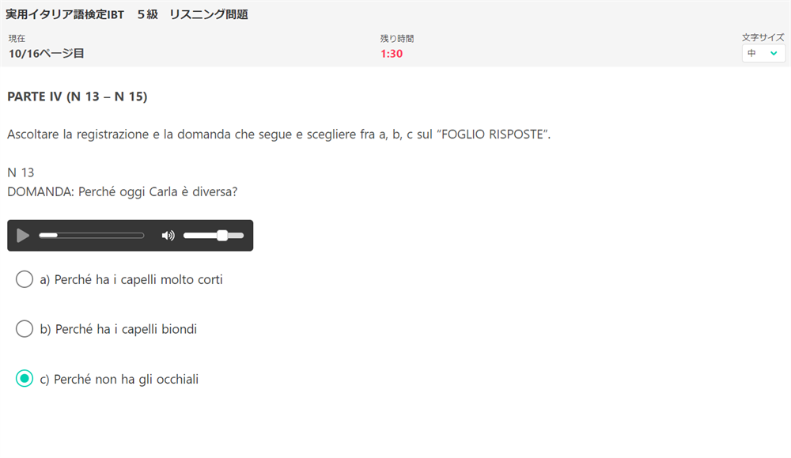Click the Ascoltare la registrazione instruction line

279,134
